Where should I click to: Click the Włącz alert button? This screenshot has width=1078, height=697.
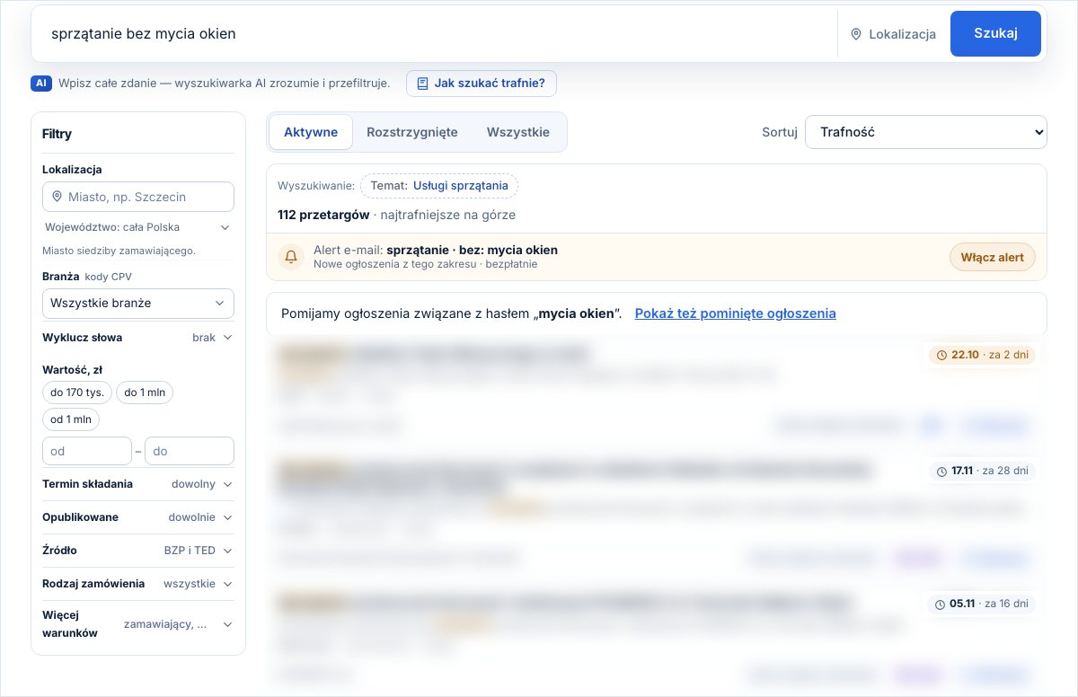pos(993,257)
